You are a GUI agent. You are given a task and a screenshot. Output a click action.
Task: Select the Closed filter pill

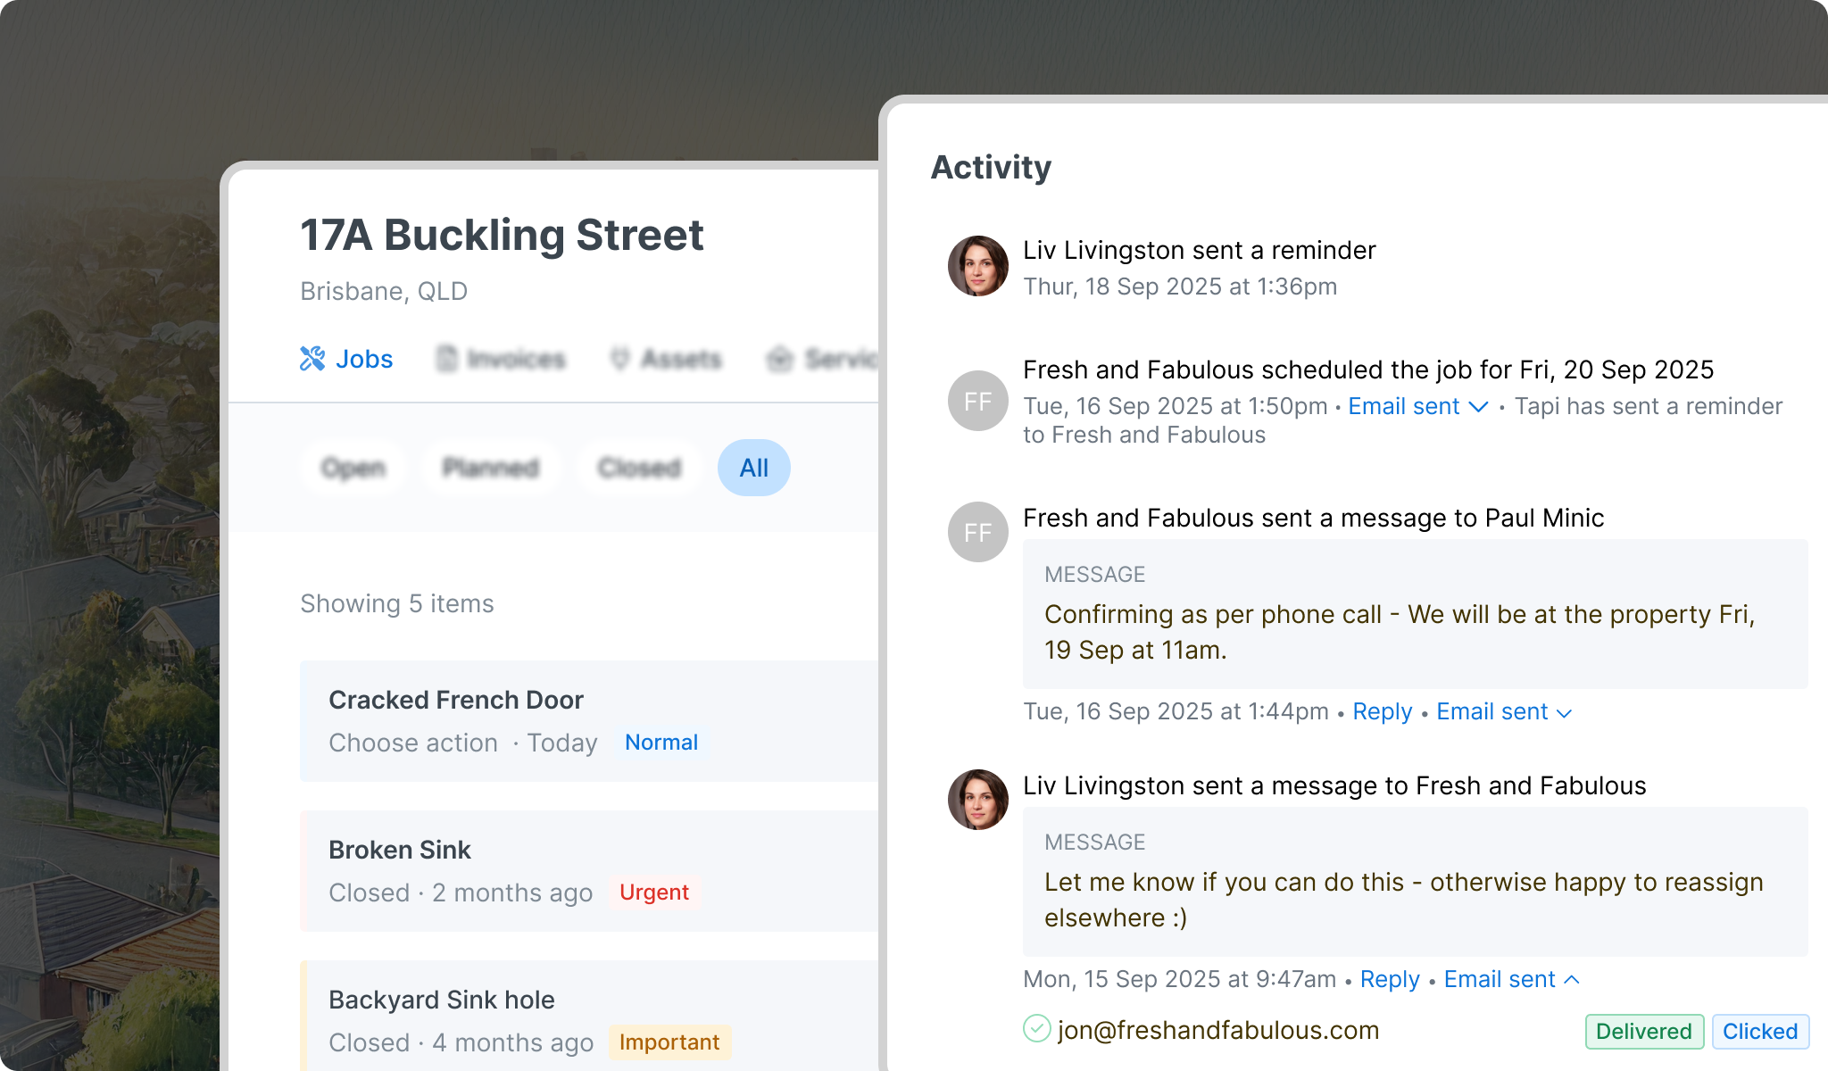[x=639, y=468]
